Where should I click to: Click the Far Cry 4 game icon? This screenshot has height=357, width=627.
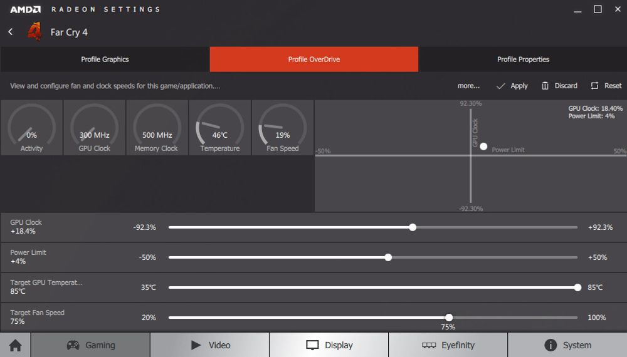[x=34, y=31]
